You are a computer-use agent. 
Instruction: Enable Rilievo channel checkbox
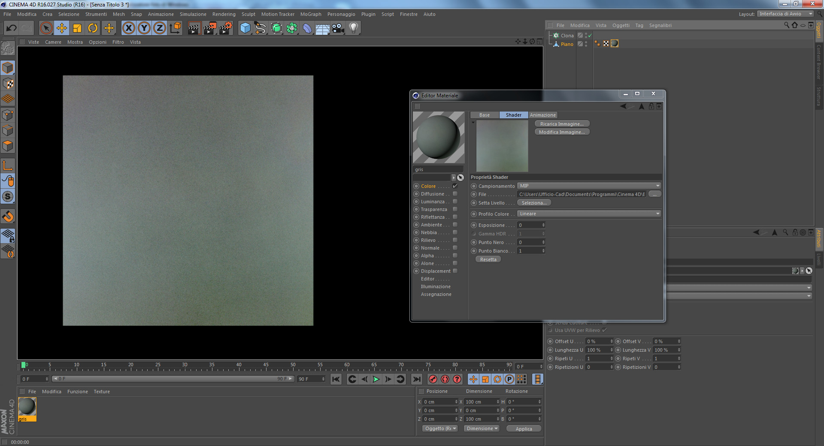[455, 240]
